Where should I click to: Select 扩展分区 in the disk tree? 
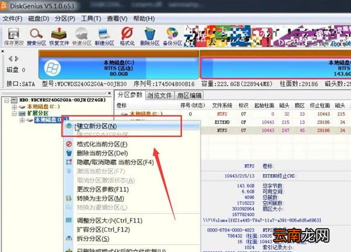point(38,113)
